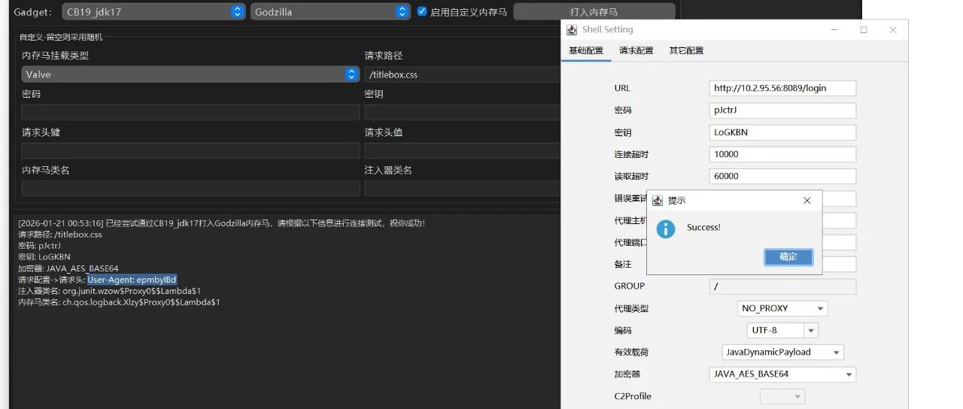963x409 pixels.
Task: Click the 内存马挂载类型 label
Action: pyautogui.click(x=56, y=56)
